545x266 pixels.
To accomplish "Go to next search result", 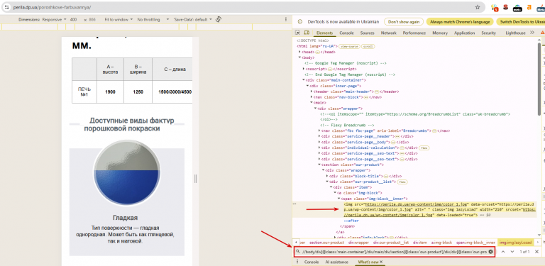I will pos(512,251).
